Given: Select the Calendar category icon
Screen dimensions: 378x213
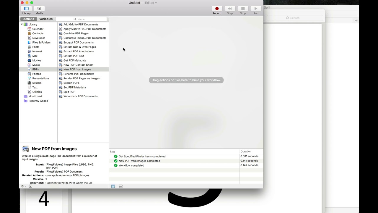Looking at the screenshot, I should coord(29,29).
